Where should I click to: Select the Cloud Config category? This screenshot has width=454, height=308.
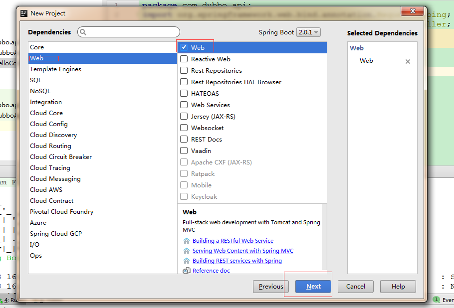pos(102,124)
